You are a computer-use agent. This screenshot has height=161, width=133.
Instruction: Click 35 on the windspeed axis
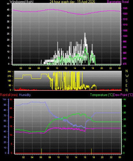point(8,21)
